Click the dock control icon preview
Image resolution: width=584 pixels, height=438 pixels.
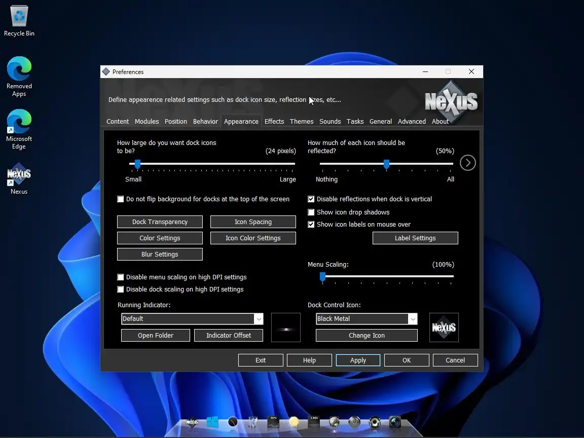[x=444, y=327]
